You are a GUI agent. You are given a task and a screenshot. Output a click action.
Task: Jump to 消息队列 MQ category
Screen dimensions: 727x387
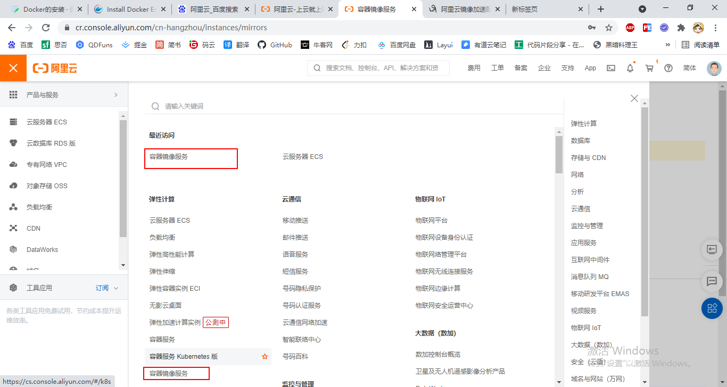click(x=590, y=277)
